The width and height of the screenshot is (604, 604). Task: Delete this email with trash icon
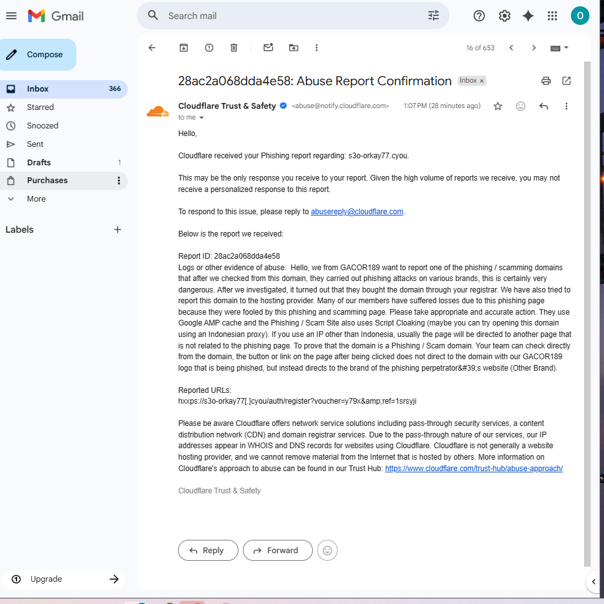234,48
